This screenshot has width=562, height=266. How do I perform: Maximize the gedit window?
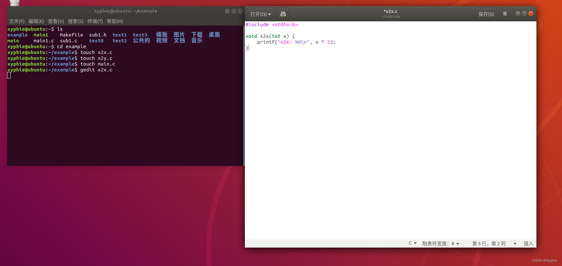(524, 14)
